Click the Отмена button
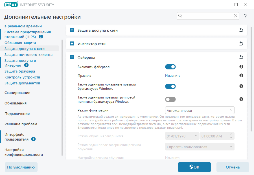Image resolution: width=254 pixels, height=175 pixels. tap(233, 167)
